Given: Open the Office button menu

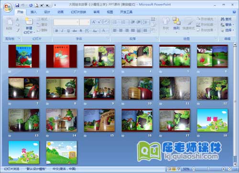Looking at the screenshot, I should coord(8,8).
